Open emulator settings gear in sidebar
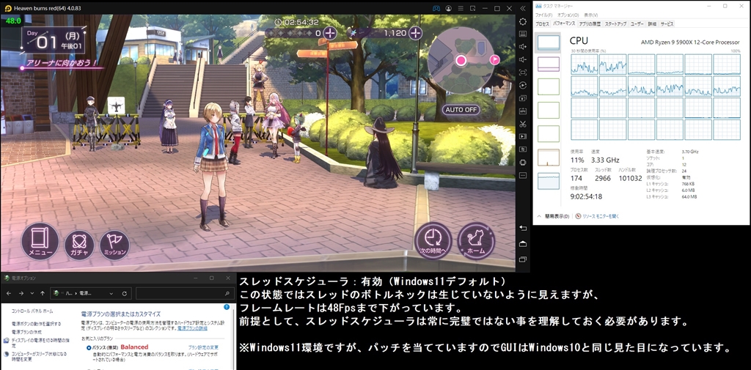This screenshot has width=751, height=370. (522, 22)
